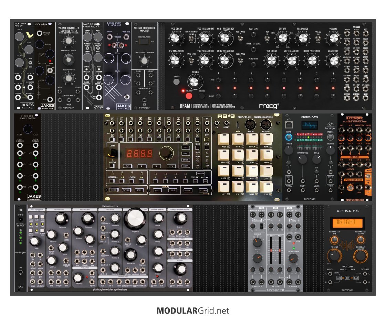Click the DFAM VCA Decay knob
386x318 pixels.
(334, 61)
